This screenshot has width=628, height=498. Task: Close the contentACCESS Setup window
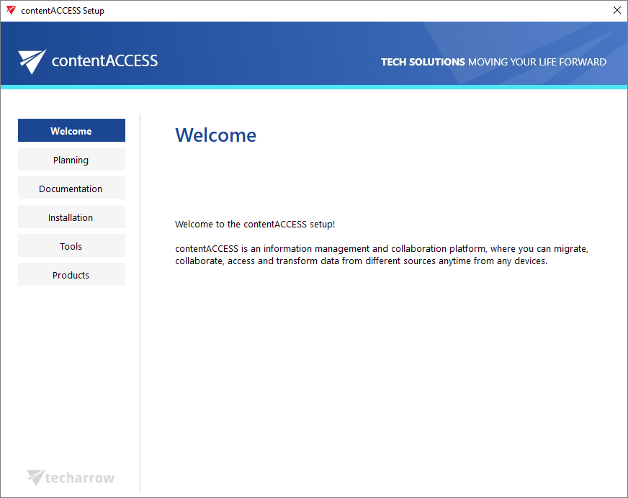[x=616, y=10]
